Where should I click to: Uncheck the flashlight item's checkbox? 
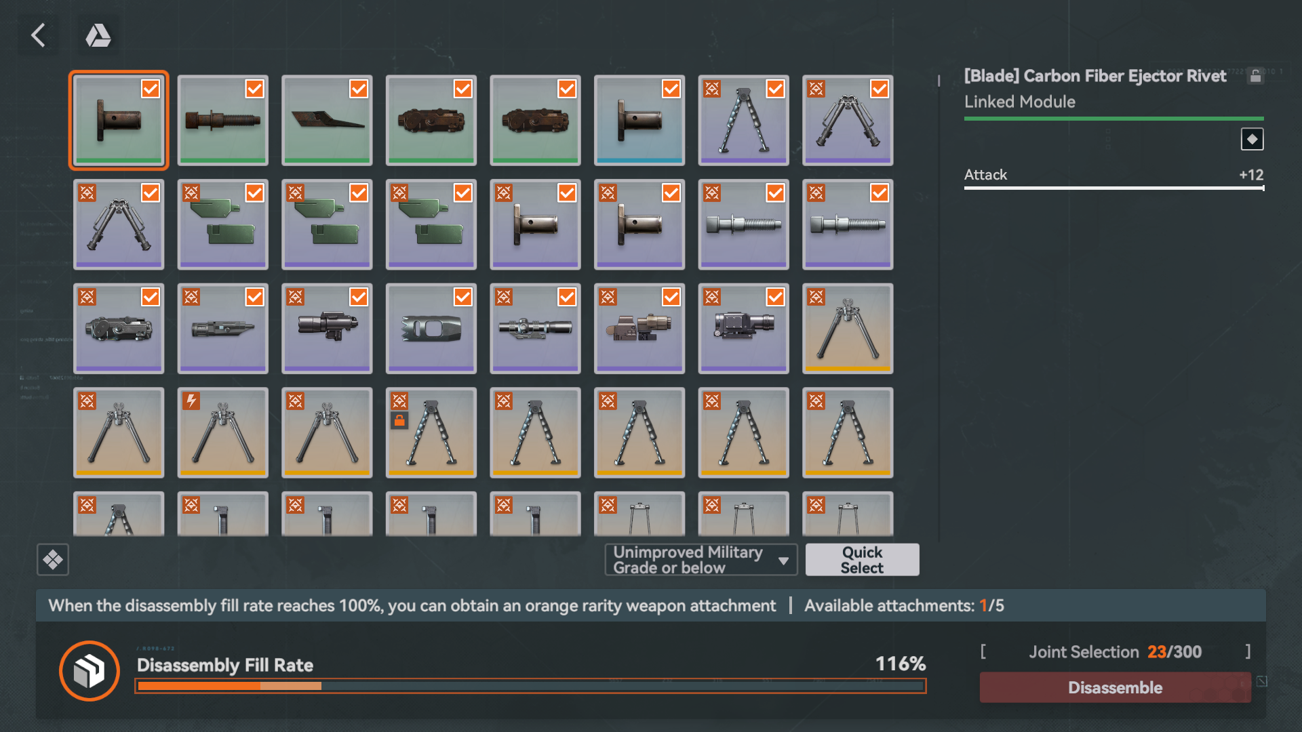coord(359,297)
